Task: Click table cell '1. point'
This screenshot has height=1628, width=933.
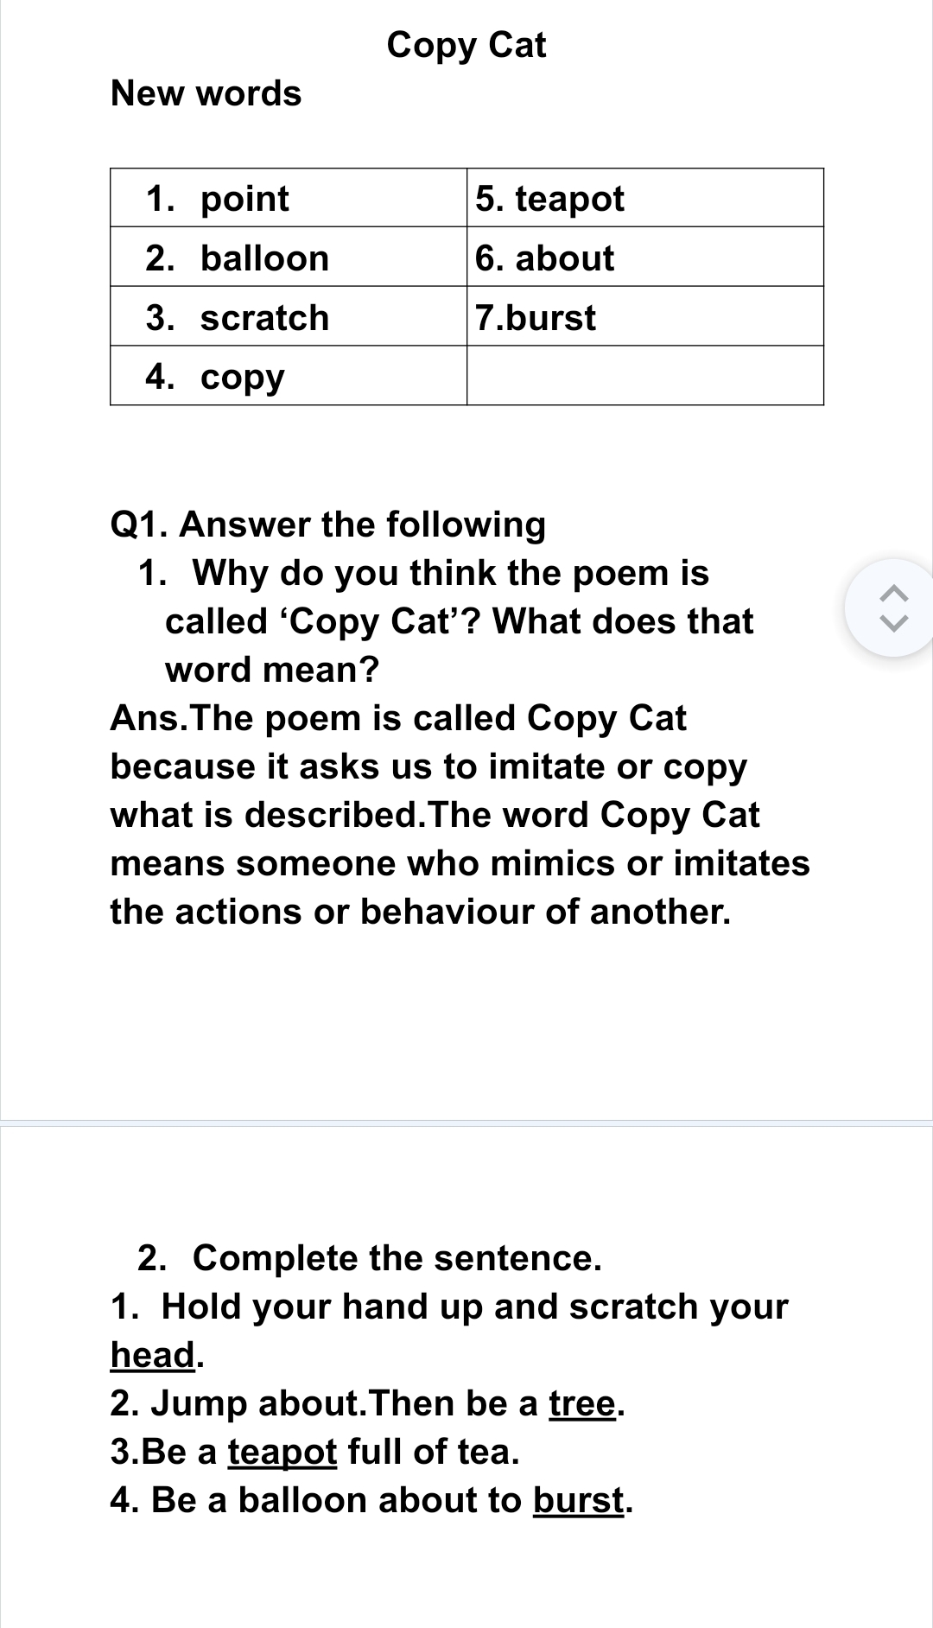Action: pyautogui.click(x=289, y=198)
